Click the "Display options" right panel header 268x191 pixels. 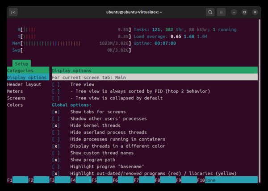click(155, 71)
